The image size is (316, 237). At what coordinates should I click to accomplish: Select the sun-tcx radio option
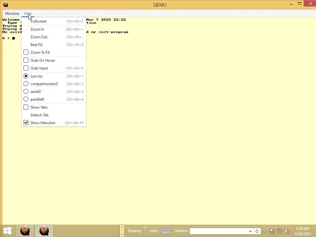coord(26,76)
